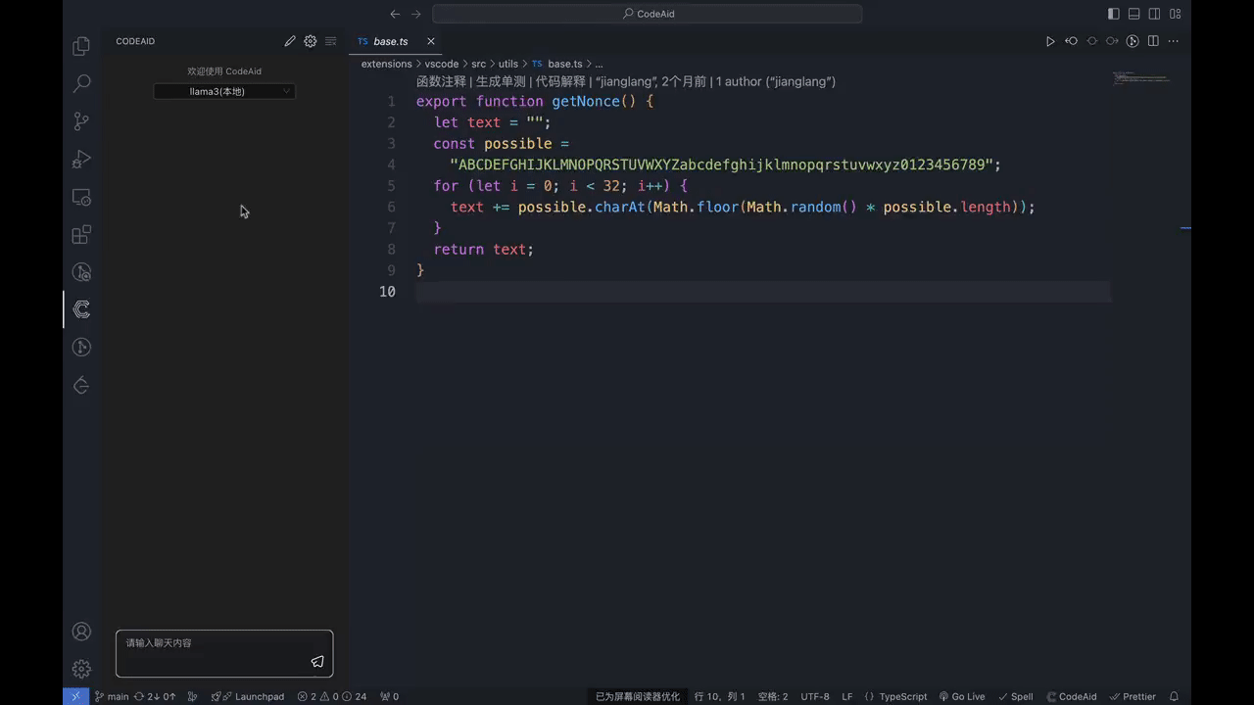Click the 生成单测 code lens link

pos(501,81)
